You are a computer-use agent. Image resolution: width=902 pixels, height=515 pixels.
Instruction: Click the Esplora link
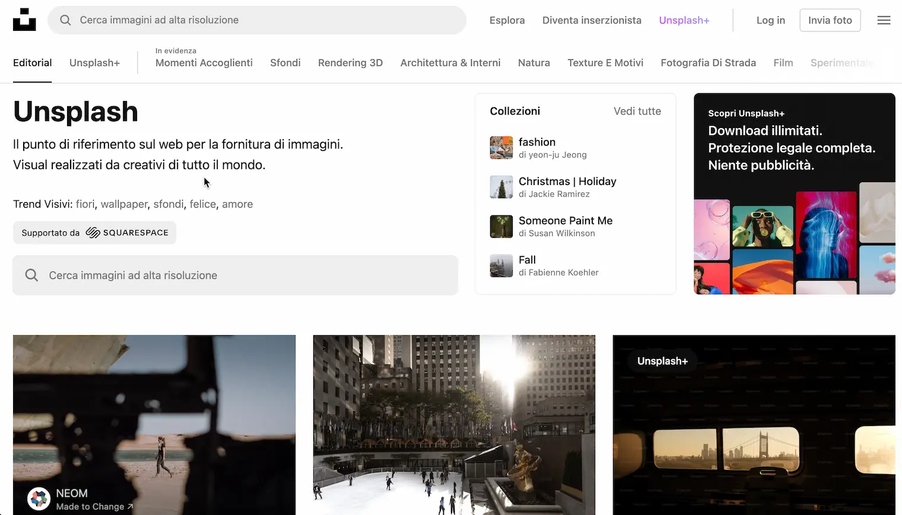[507, 20]
